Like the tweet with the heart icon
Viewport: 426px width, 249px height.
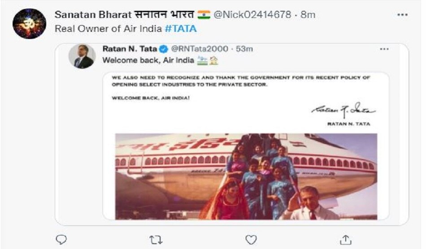coord(251,240)
